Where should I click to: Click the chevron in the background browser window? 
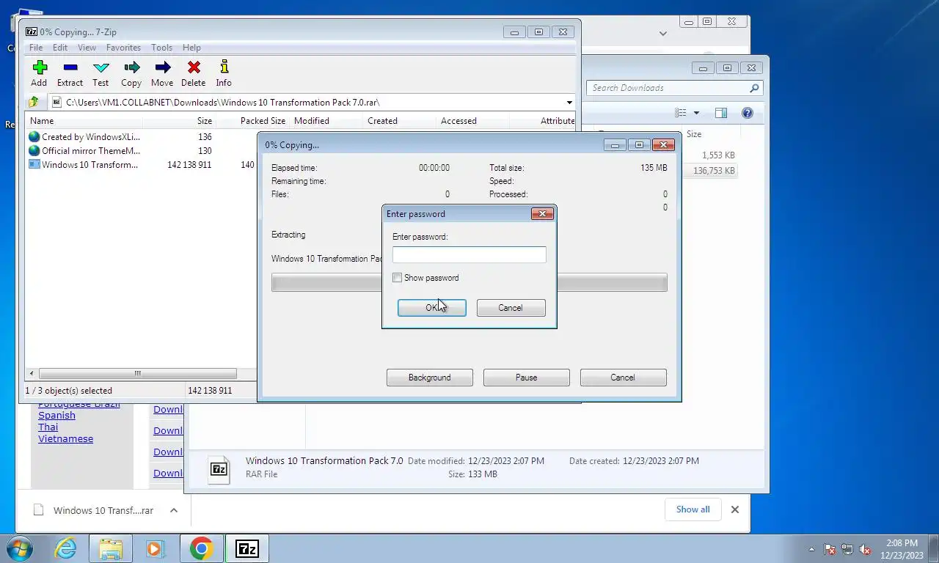click(x=662, y=33)
